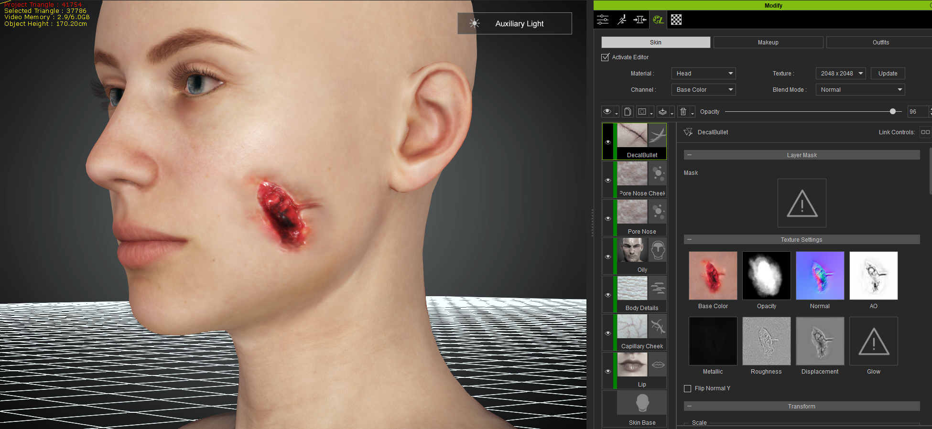Collapse the Transform section
932x429 pixels.
[690, 406]
